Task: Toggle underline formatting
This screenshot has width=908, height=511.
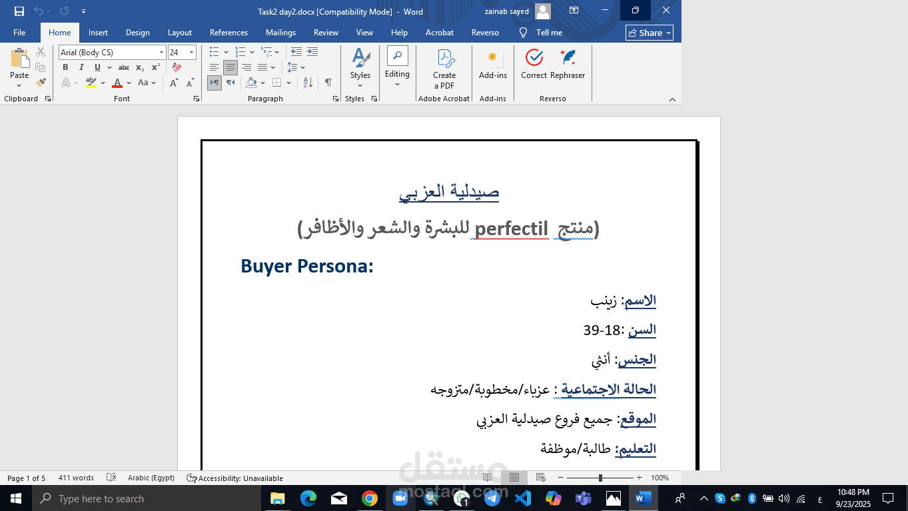Action: (x=97, y=67)
